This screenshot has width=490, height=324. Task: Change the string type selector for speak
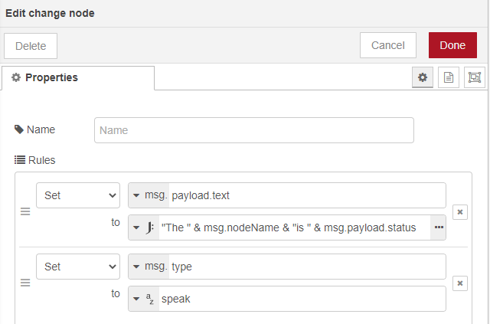(x=143, y=299)
